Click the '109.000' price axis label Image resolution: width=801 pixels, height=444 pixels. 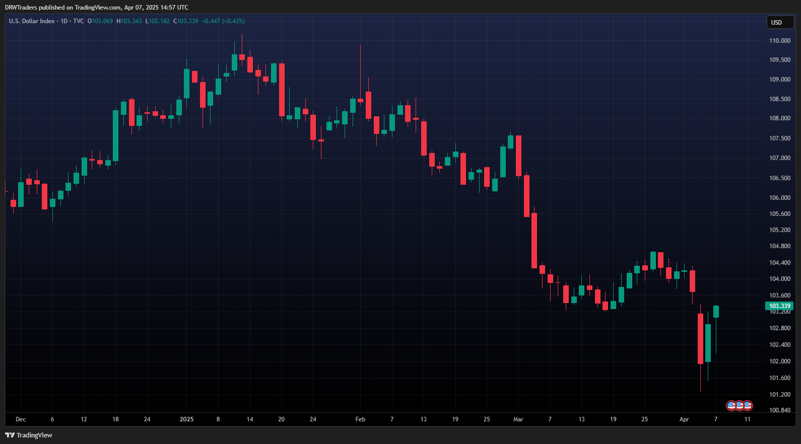coord(779,80)
